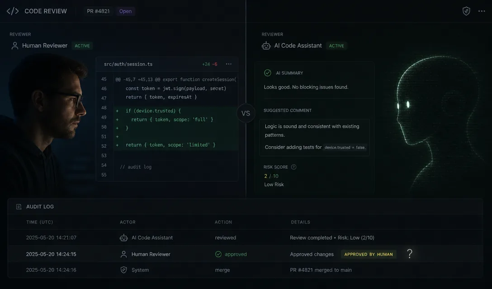Open the header more options menu
Screen dimensions: 492x289
click(x=482, y=11)
